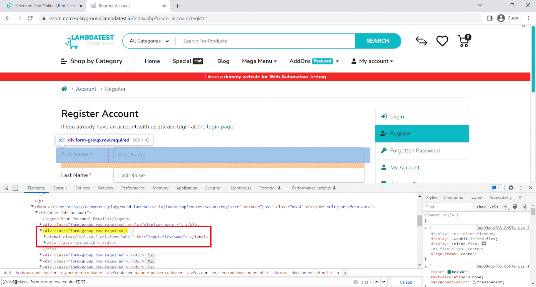
Task: Open the Performance tab in DevTools
Action: pos(133,188)
